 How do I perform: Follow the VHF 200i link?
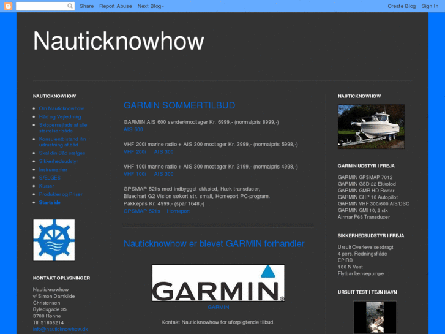point(135,151)
